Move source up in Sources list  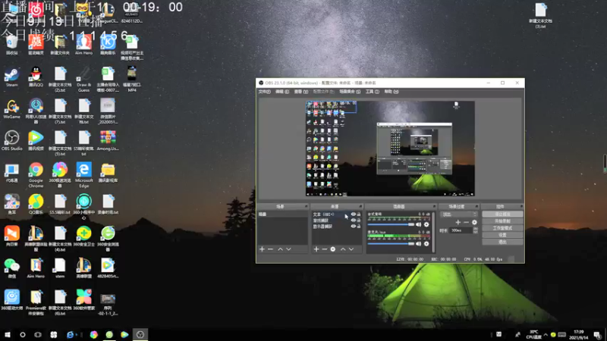coord(343,249)
